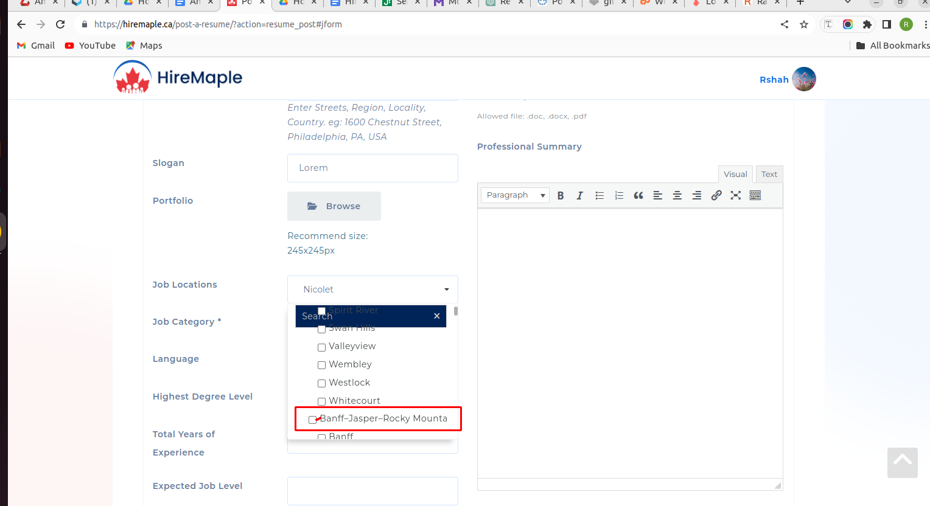Screen dimensions: 930x506
Task: Go forward in browser history
Action: click(x=41, y=24)
